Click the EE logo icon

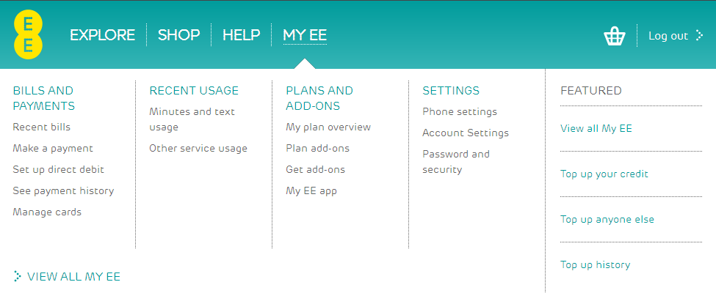click(x=28, y=35)
